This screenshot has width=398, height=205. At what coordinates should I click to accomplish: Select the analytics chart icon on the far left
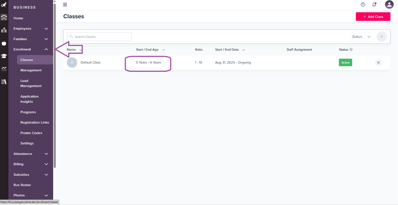[x=4, y=69]
